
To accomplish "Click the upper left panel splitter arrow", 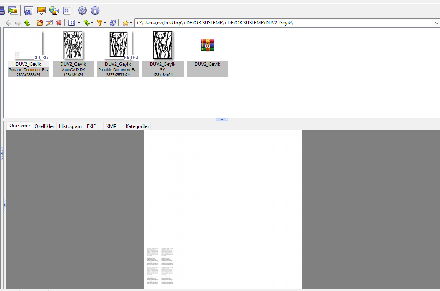I will click(2, 154).
